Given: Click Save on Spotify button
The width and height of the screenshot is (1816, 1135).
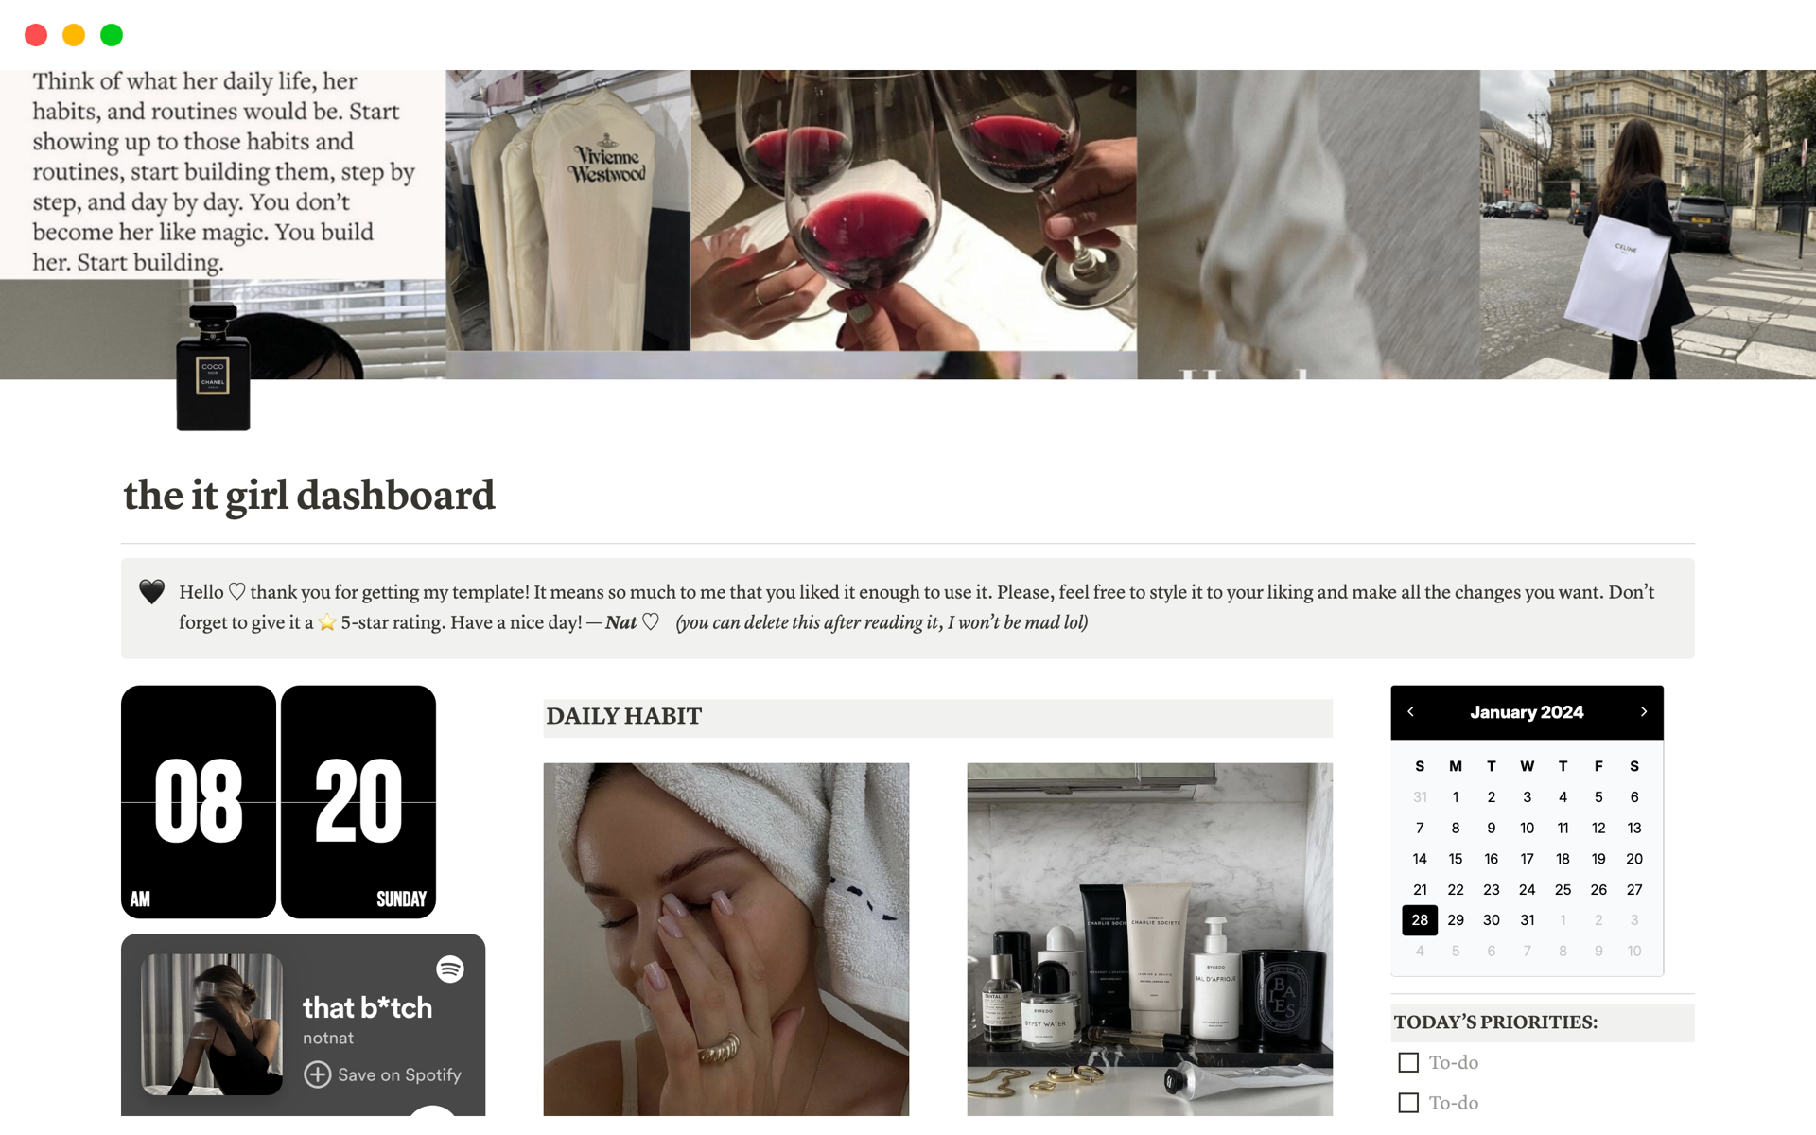Looking at the screenshot, I should [382, 1074].
